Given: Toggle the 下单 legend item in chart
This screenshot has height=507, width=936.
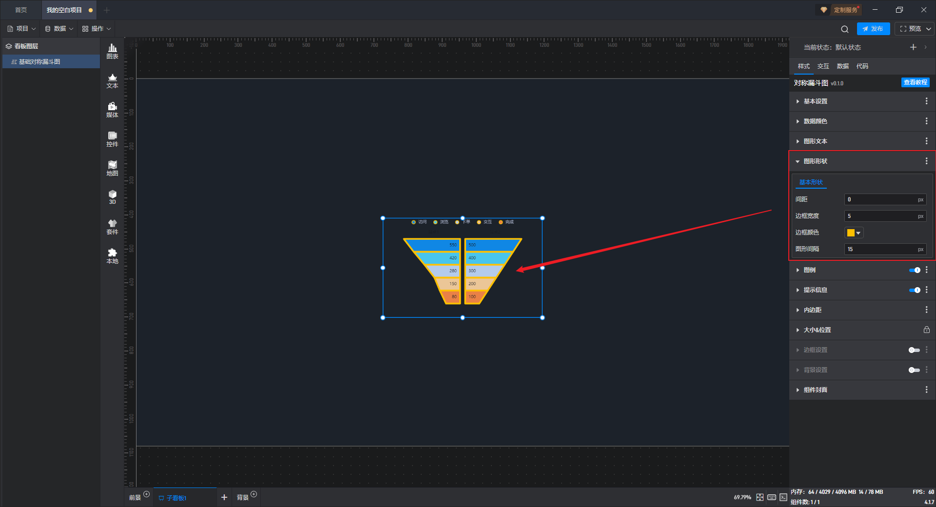Looking at the screenshot, I should coord(463,222).
